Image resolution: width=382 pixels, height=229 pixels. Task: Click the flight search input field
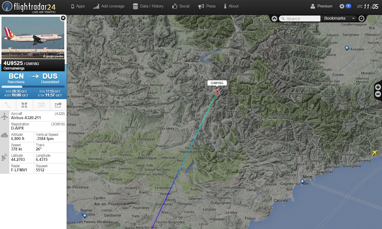(x=300, y=19)
